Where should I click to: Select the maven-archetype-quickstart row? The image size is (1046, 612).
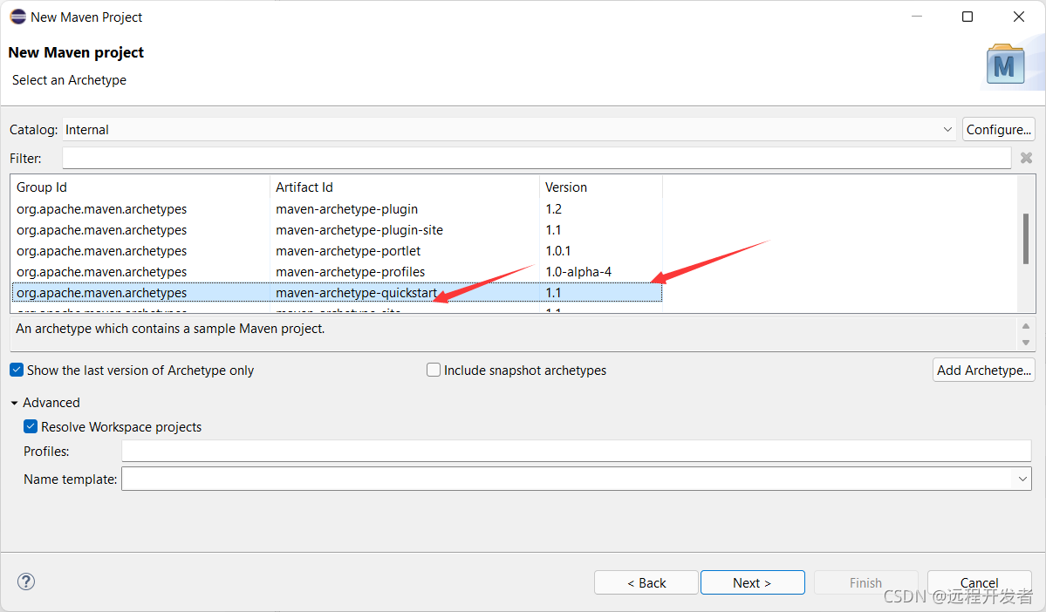[x=337, y=293]
